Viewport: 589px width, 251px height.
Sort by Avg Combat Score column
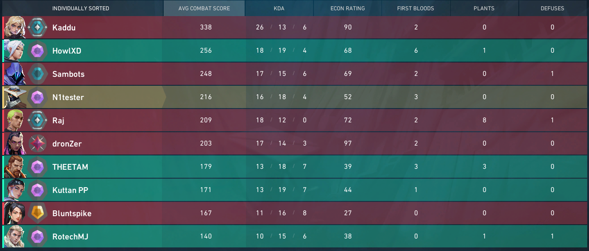coord(204,8)
